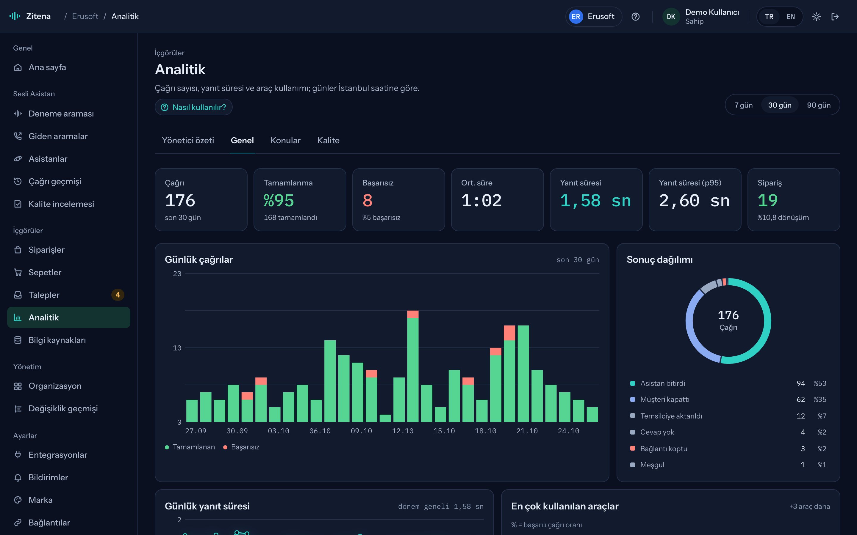Image resolution: width=857 pixels, height=535 pixels.
Task: Switch language to EN
Action: (790, 17)
